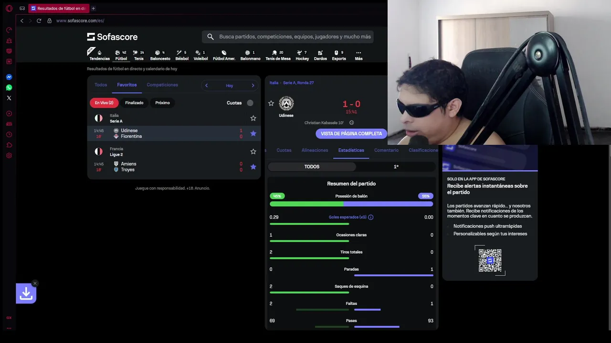Select the Voleibol sport category
The width and height of the screenshot is (611, 343).
[x=200, y=56]
